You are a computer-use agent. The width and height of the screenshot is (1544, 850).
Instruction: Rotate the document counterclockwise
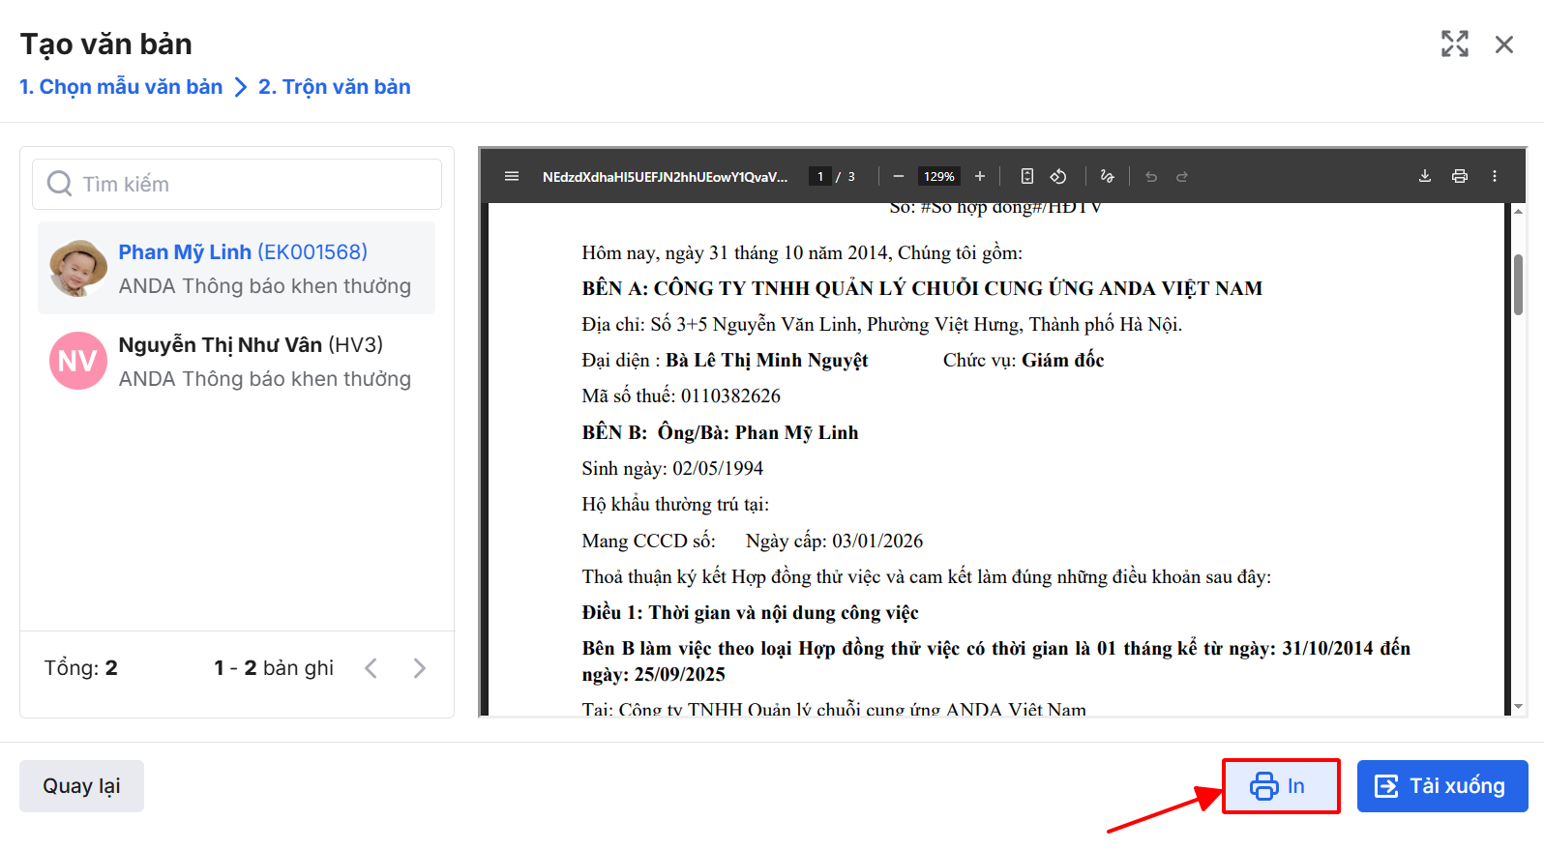pos(1058,176)
